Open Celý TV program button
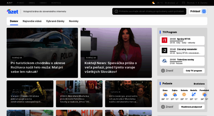 coord(194,71)
